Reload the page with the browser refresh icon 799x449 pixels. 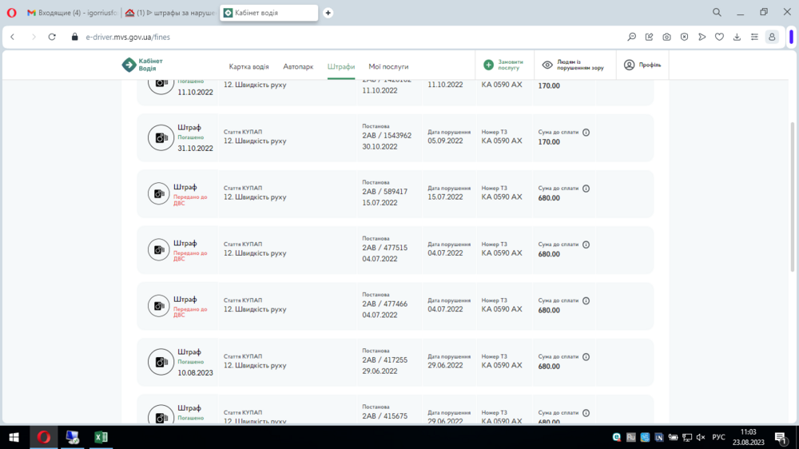coord(52,37)
